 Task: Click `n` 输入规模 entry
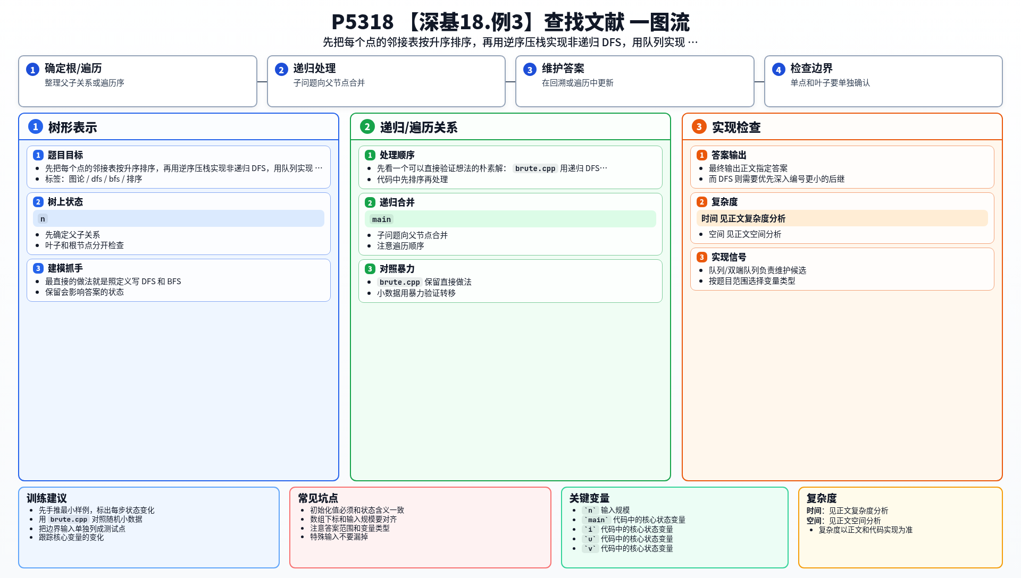606,510
